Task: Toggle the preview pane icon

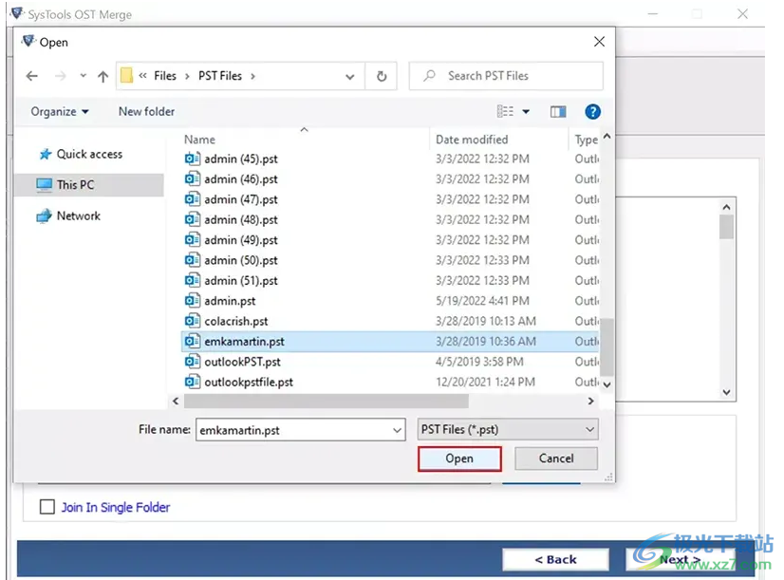Action: (x=558, y=111)
